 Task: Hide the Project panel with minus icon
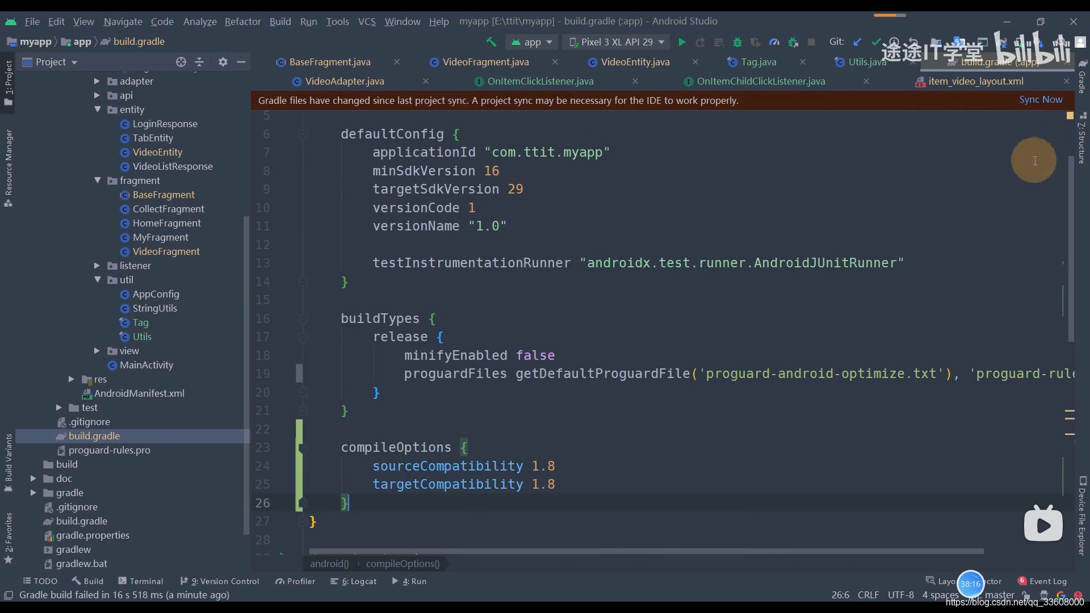click(x=241, y=62)
